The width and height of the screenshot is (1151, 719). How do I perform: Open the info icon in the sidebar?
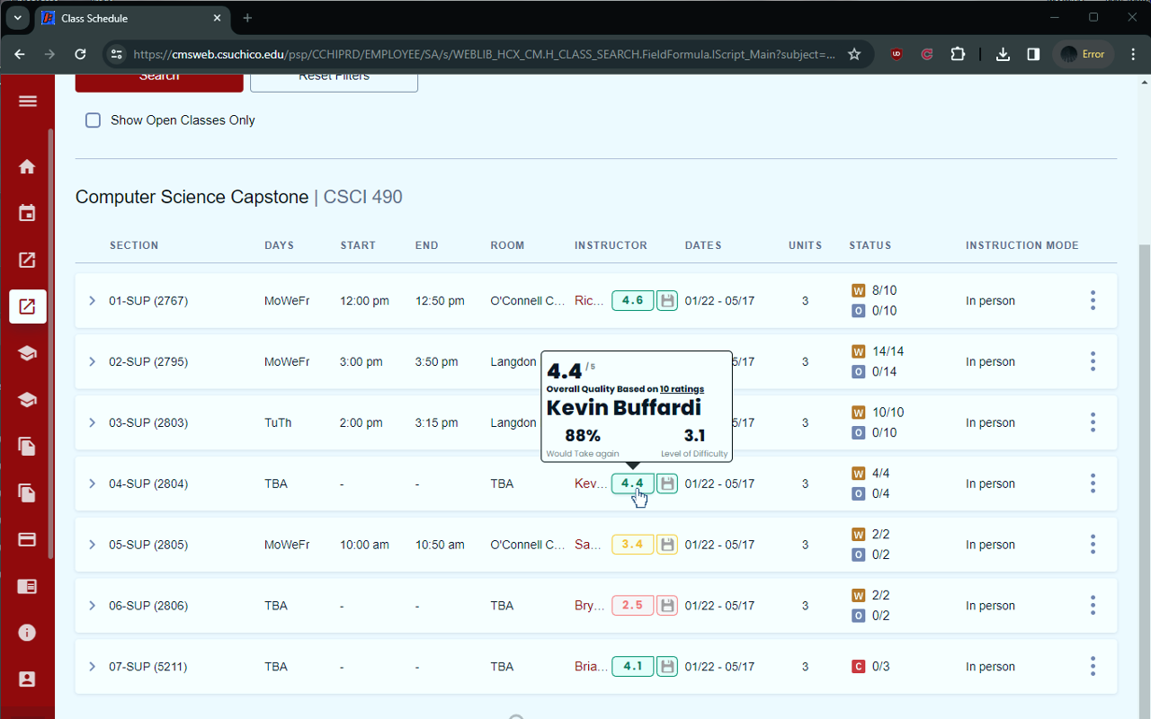pos(27,633)
